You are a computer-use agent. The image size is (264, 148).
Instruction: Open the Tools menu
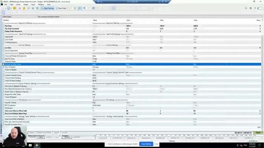click(x=33, y=5)
